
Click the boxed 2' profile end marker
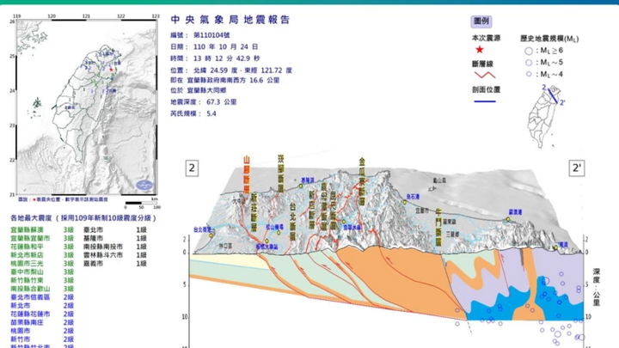click(577, 168)
